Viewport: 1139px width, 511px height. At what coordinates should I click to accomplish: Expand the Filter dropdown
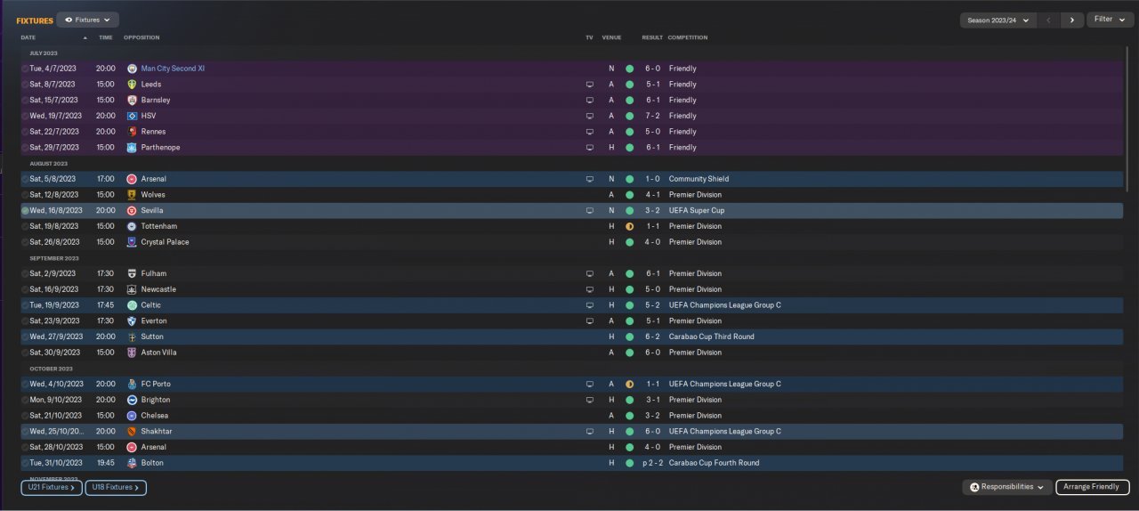[x=1109, y=20]
